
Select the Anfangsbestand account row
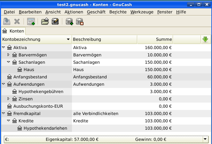click(x=30, y=77)
